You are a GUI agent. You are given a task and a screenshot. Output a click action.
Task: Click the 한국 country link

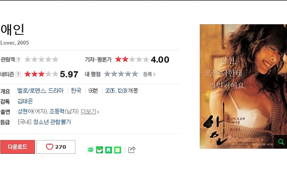(76, 90)
